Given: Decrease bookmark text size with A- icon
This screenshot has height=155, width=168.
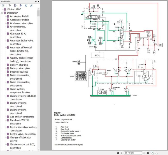Looking at the screenshot, I should pyautogui.click(x=31, y=6).
